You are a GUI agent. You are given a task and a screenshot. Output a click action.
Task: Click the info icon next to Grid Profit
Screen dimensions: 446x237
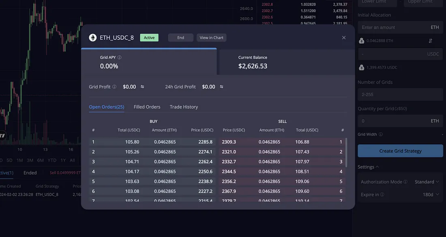click(x=114, y=87)
